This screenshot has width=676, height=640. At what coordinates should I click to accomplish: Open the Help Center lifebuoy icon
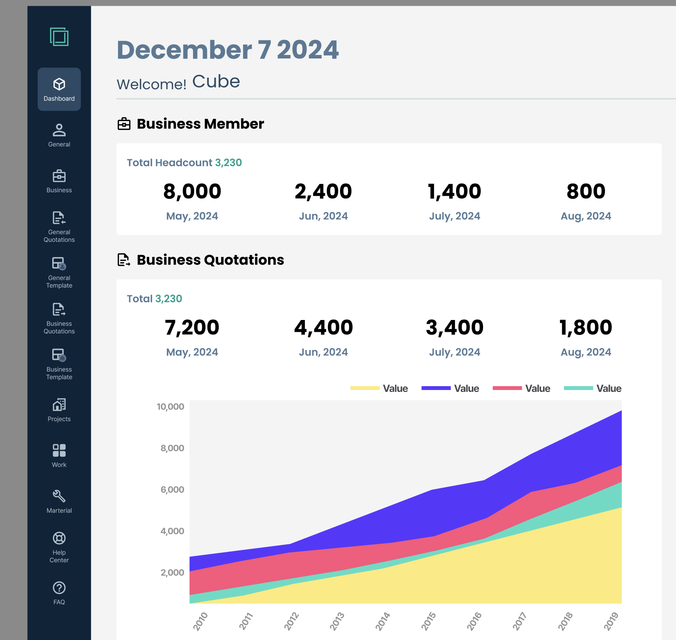point(59,538)
